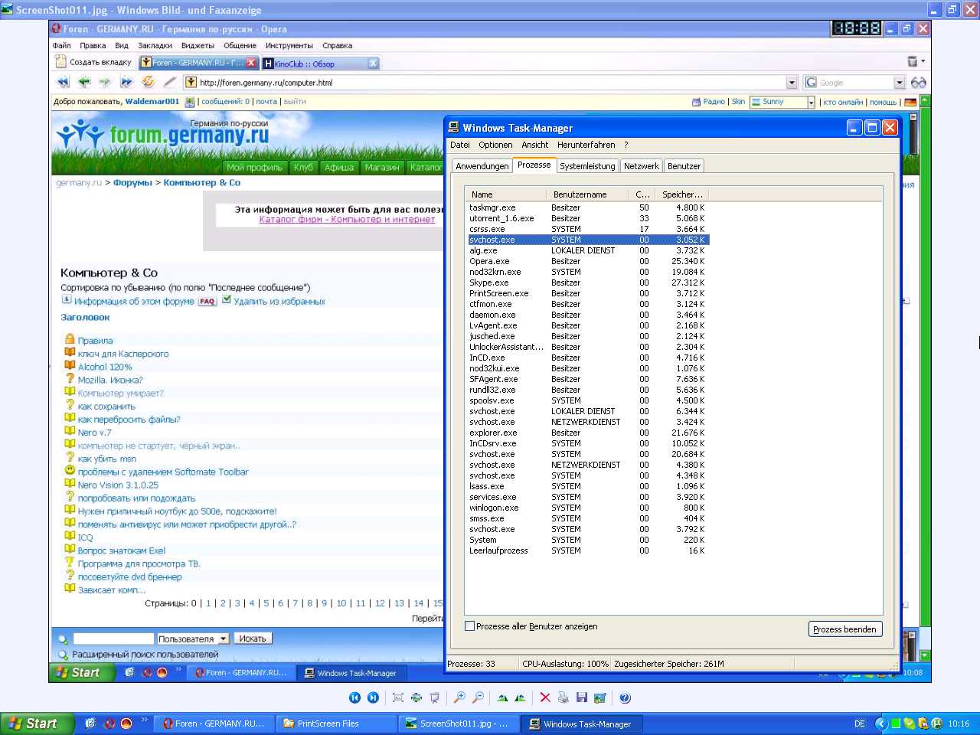Image resolution: width=980 pixels, height=735 pixels.
Task: Click the German flag icon on forum
Action: (910, 102)
